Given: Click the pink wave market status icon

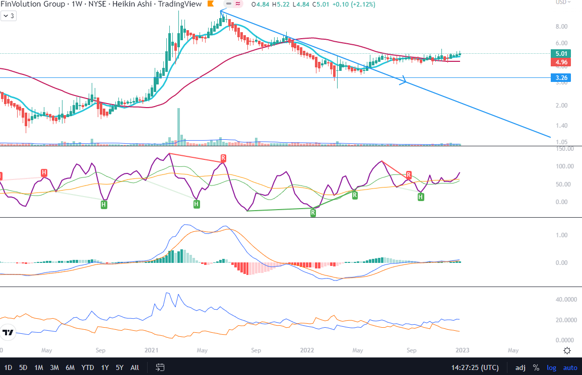Looking at the screenshot, I should [238, 4].
